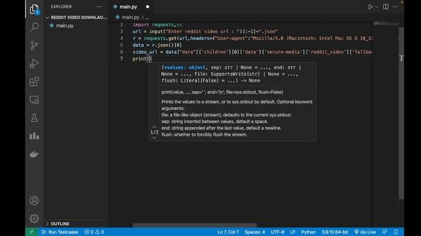Click 'data' variable on line 5
The image size is (421, 236).
coord(138,45)
